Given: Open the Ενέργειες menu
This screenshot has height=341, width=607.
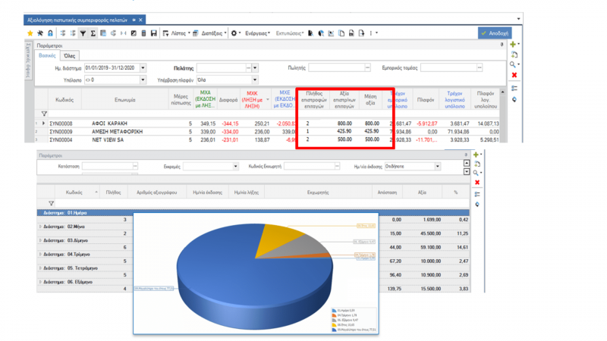Looking at the screenshot, I should (257, 33).
